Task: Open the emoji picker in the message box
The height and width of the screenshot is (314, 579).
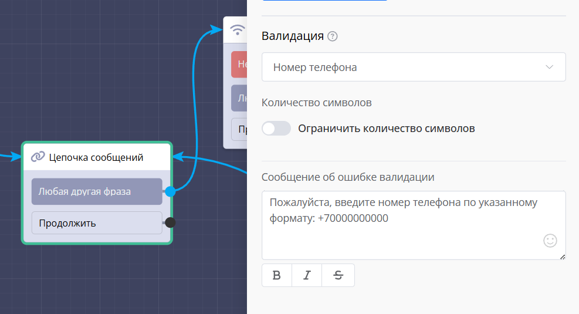Action: click(x=550, y=240)
